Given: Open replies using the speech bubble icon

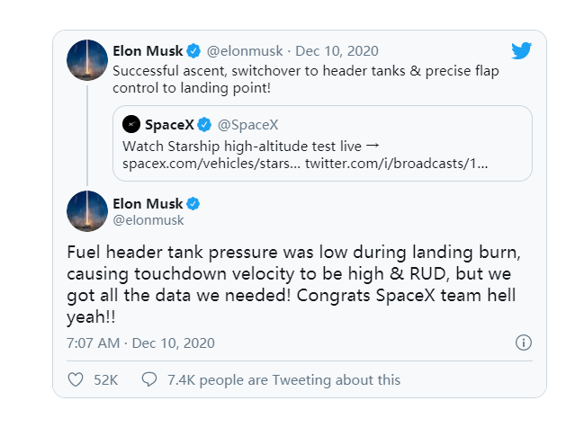Looking at the screenshot, I should pyautogui.click(x=149, y=379).
